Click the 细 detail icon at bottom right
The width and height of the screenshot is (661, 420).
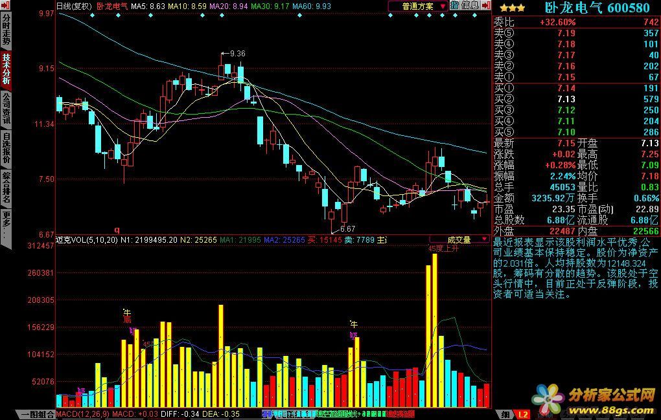[505, 415]
